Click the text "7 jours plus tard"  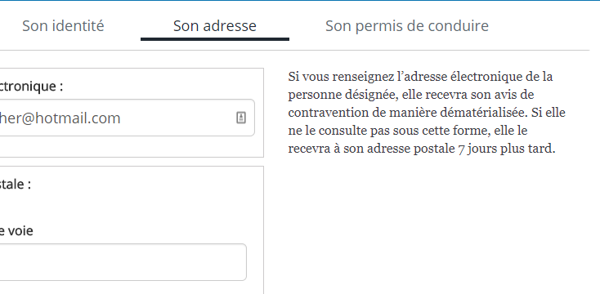coord(506,149)
